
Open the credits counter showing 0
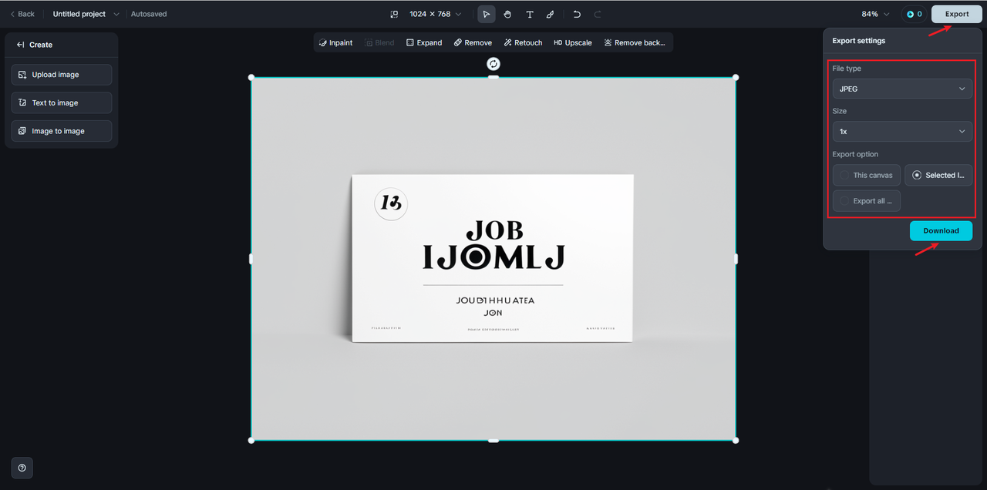click(x=914, y=14)
